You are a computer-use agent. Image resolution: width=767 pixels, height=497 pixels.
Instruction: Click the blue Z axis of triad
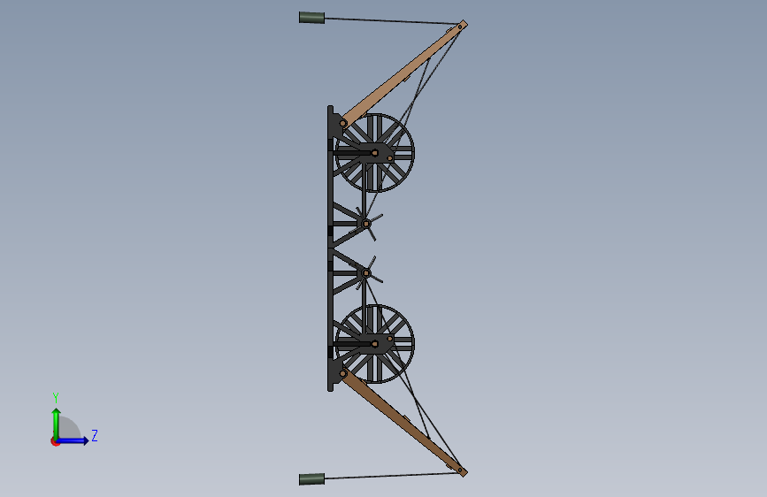click(x=73, y=440)
